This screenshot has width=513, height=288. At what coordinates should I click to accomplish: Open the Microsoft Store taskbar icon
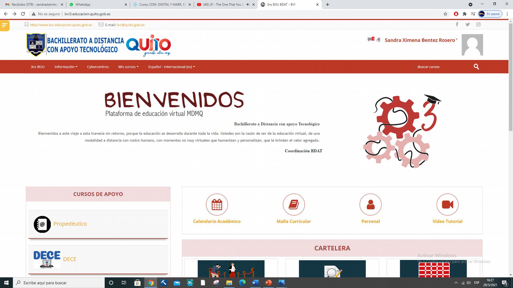[137, 283]
